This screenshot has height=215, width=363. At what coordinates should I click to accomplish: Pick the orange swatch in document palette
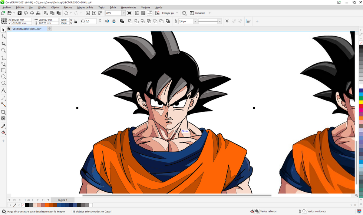click(47, 205)
